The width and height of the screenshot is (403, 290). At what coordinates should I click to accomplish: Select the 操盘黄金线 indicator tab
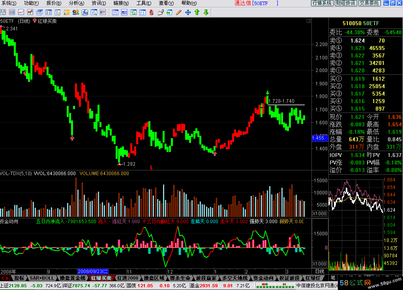point(73,278)
